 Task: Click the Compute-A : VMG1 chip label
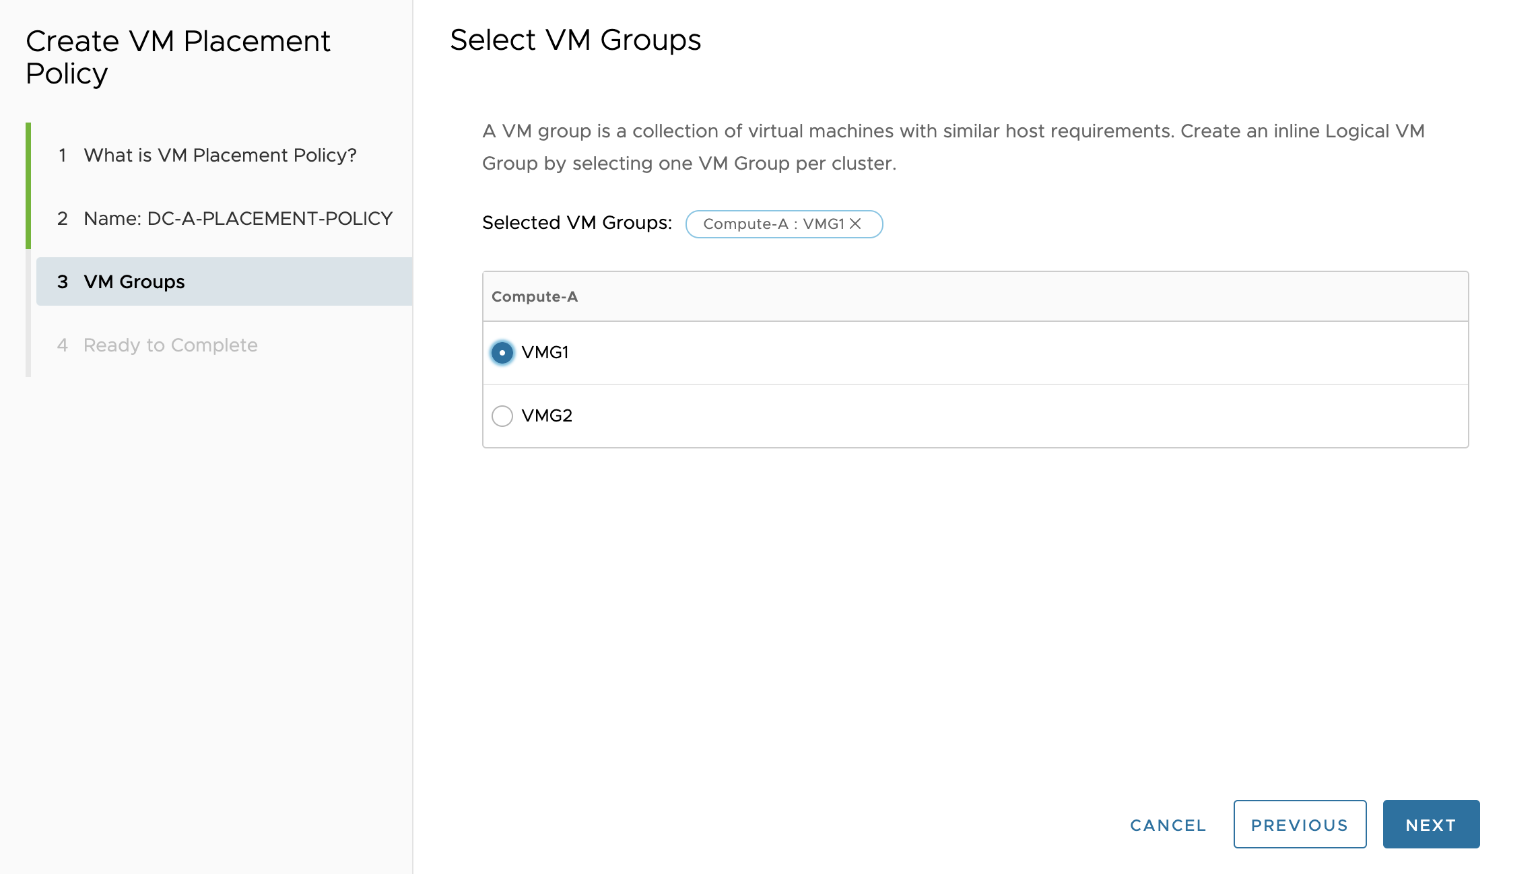[x=773, y=224]
